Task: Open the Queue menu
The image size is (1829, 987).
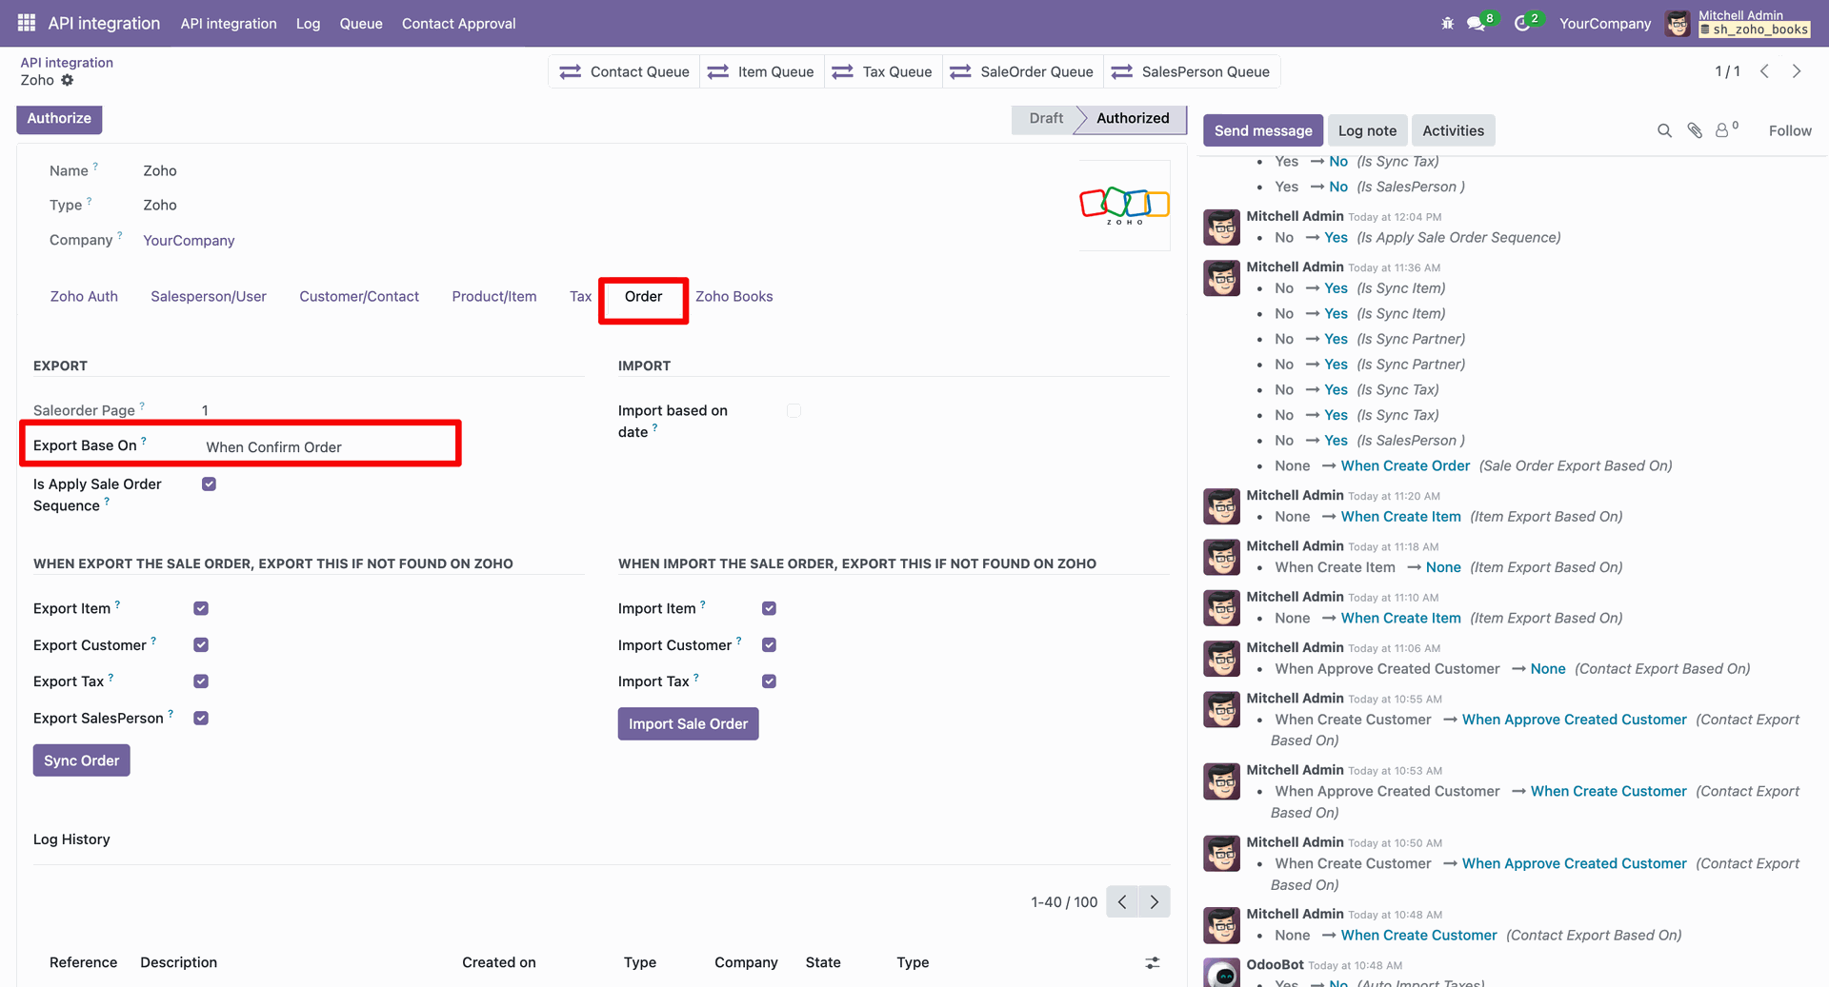Action: 361,23
